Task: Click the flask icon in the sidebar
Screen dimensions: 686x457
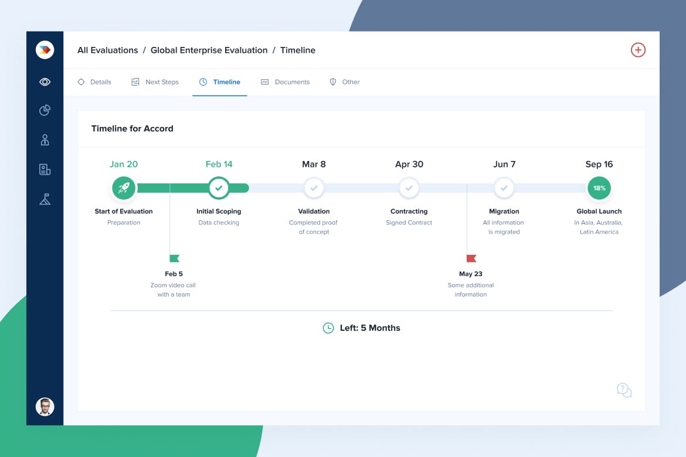Action: 45,199
